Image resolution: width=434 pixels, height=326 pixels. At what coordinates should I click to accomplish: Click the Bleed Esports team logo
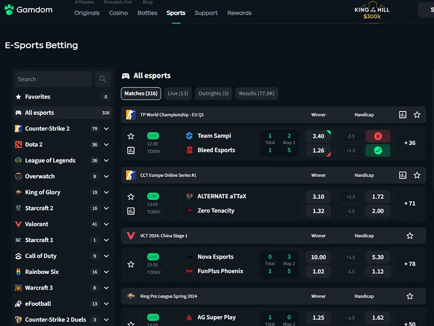coord(189,151)
